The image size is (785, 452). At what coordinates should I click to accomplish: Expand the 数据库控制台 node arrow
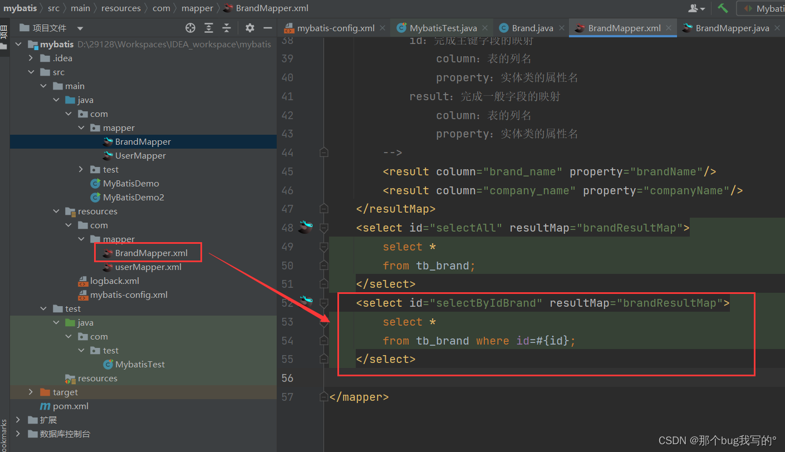18,434
